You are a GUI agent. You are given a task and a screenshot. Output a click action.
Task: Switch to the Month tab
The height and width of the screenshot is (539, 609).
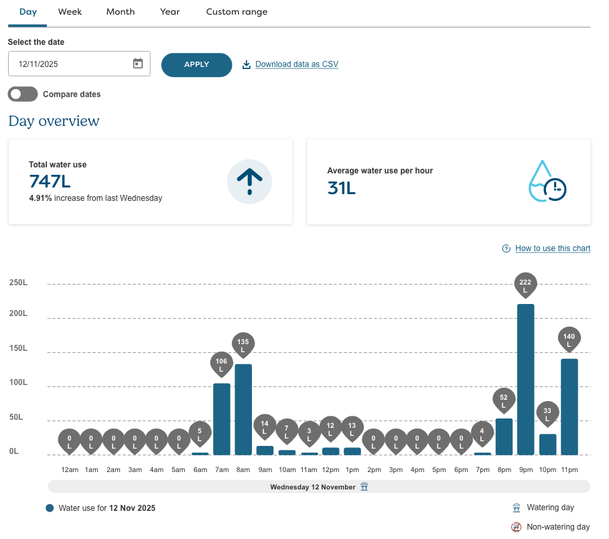(120, 11)
